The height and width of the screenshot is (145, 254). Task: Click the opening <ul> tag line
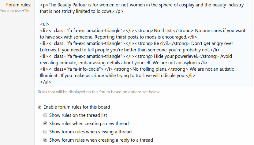point(45,24)
